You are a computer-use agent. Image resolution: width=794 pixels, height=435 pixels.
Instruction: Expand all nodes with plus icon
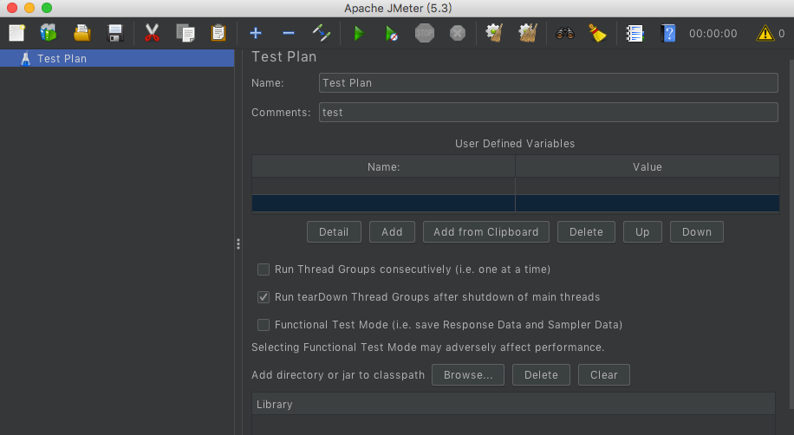(x=256, y=34)
